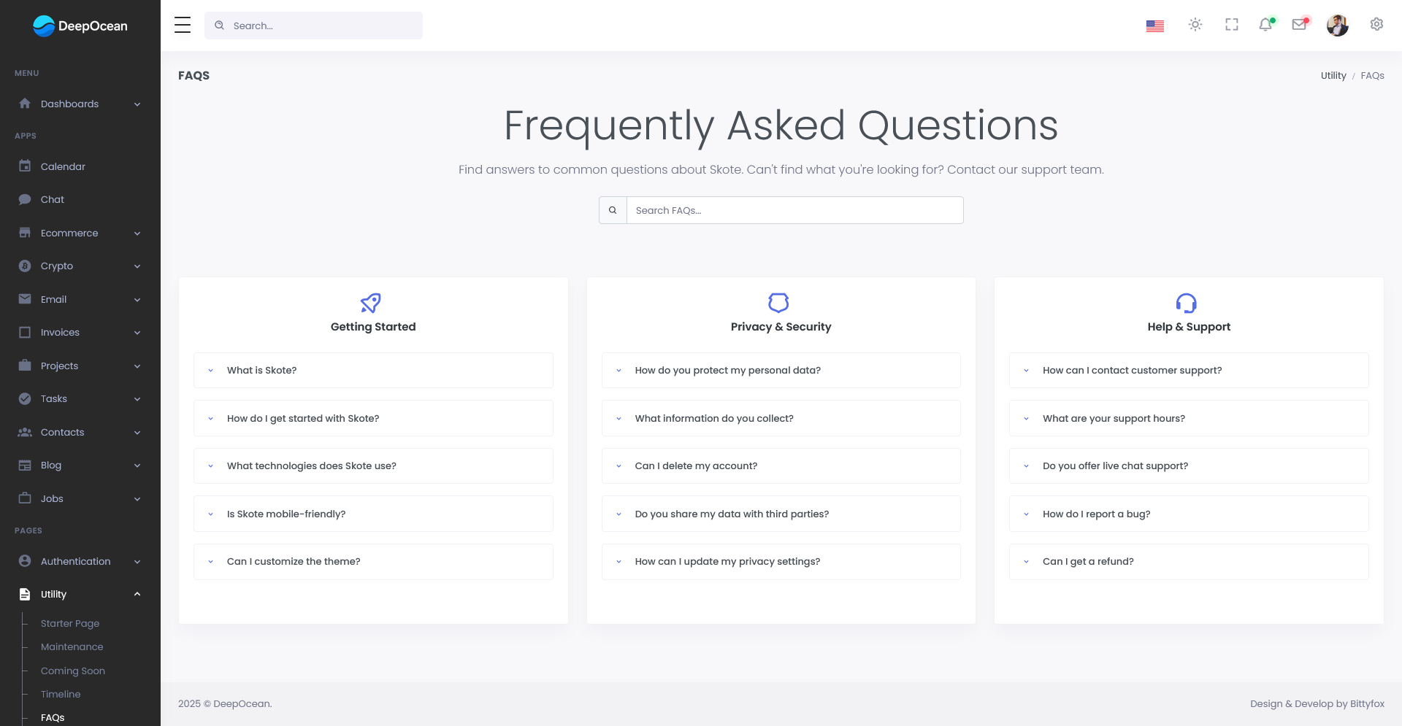The height and width of the screenshot is (726, 1402).
Task: Click the user avatar picture
Action: pos(1337,25)
